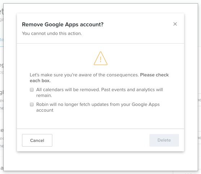Click the blue tab text behind dialog's left edge

click(2, 40)
